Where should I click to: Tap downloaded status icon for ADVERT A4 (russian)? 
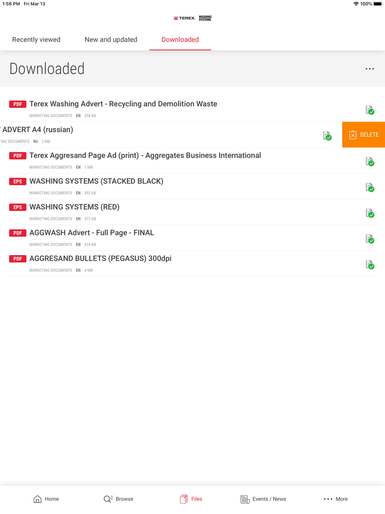click(327, 136)
